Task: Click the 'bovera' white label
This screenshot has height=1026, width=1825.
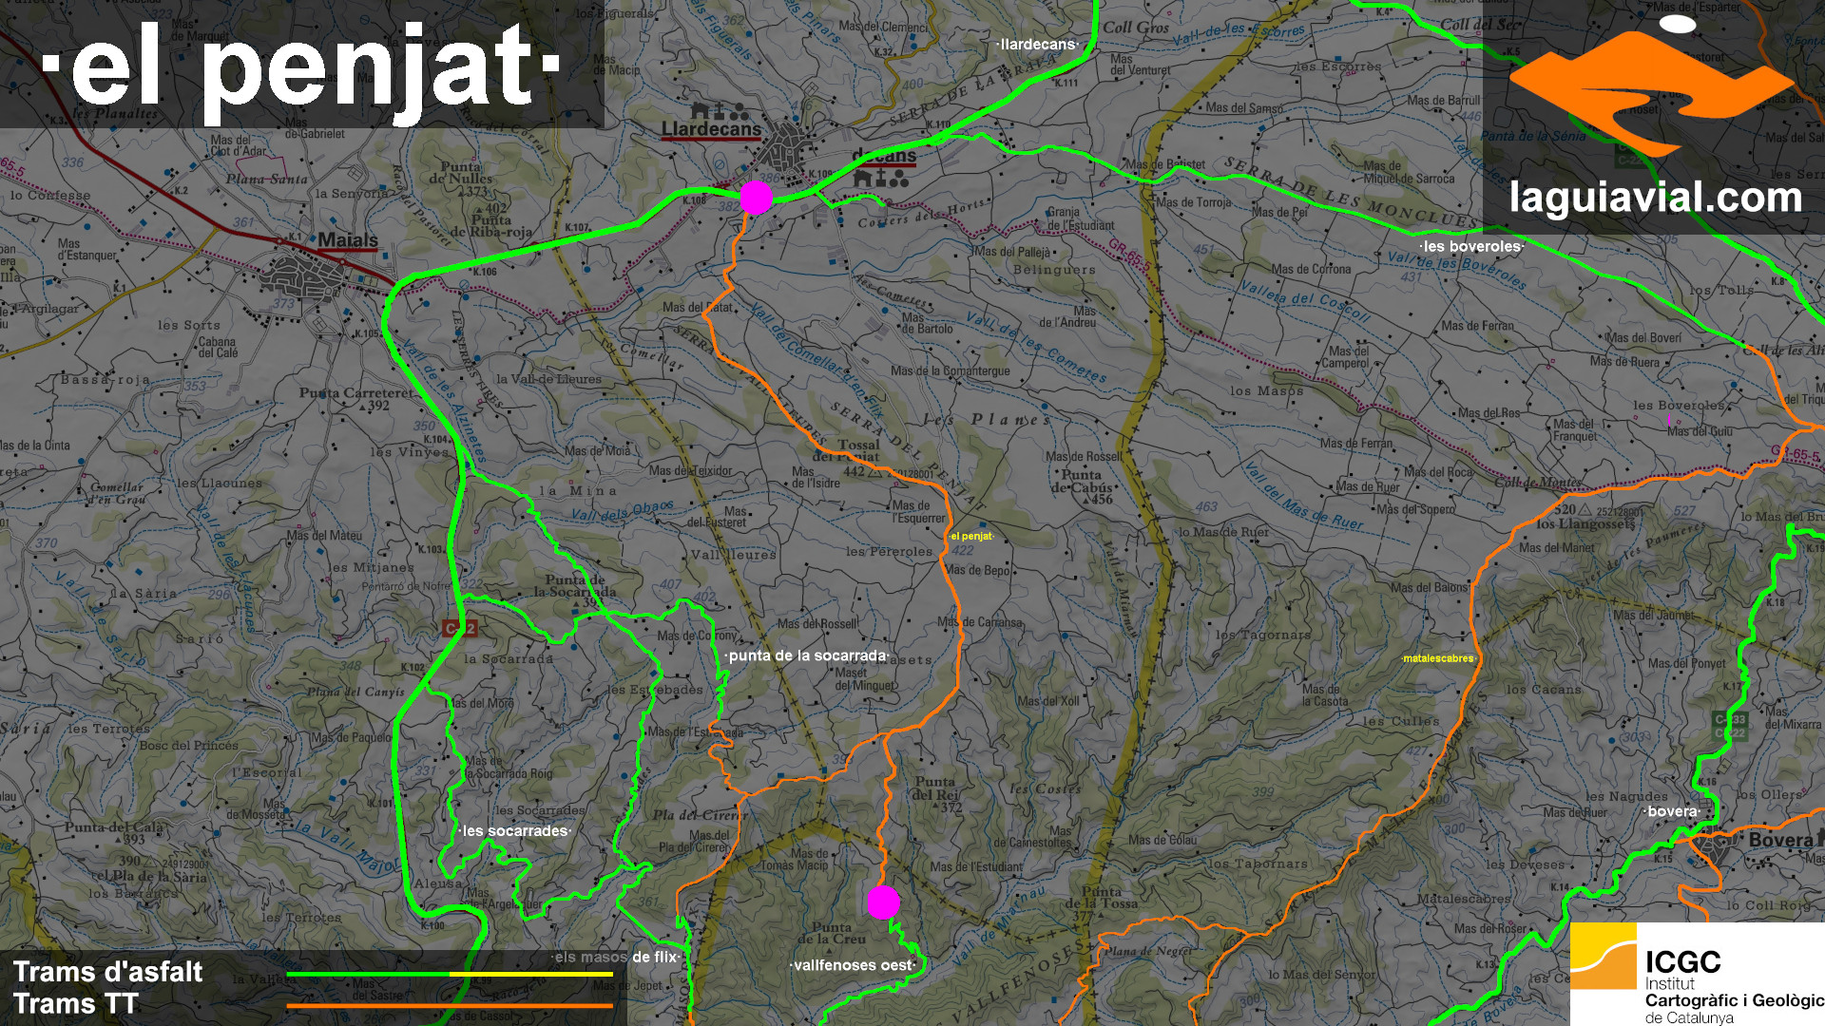Action: pyautogui.click(x=1672, y=811)
